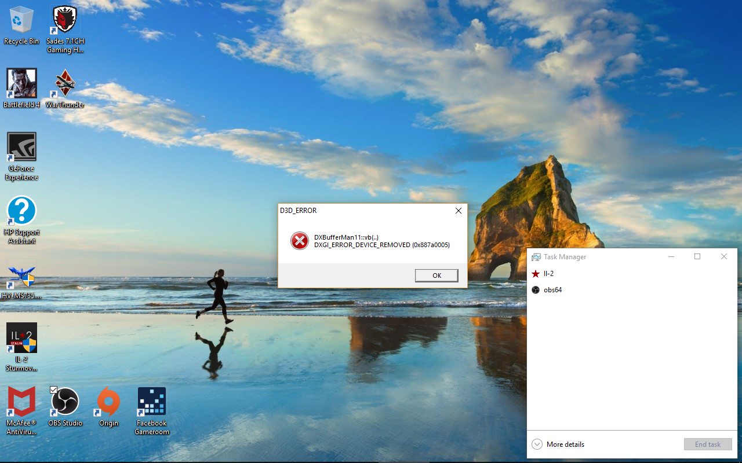
Task: Close the D3D_ERROR dialog
Action: [459, 211]
